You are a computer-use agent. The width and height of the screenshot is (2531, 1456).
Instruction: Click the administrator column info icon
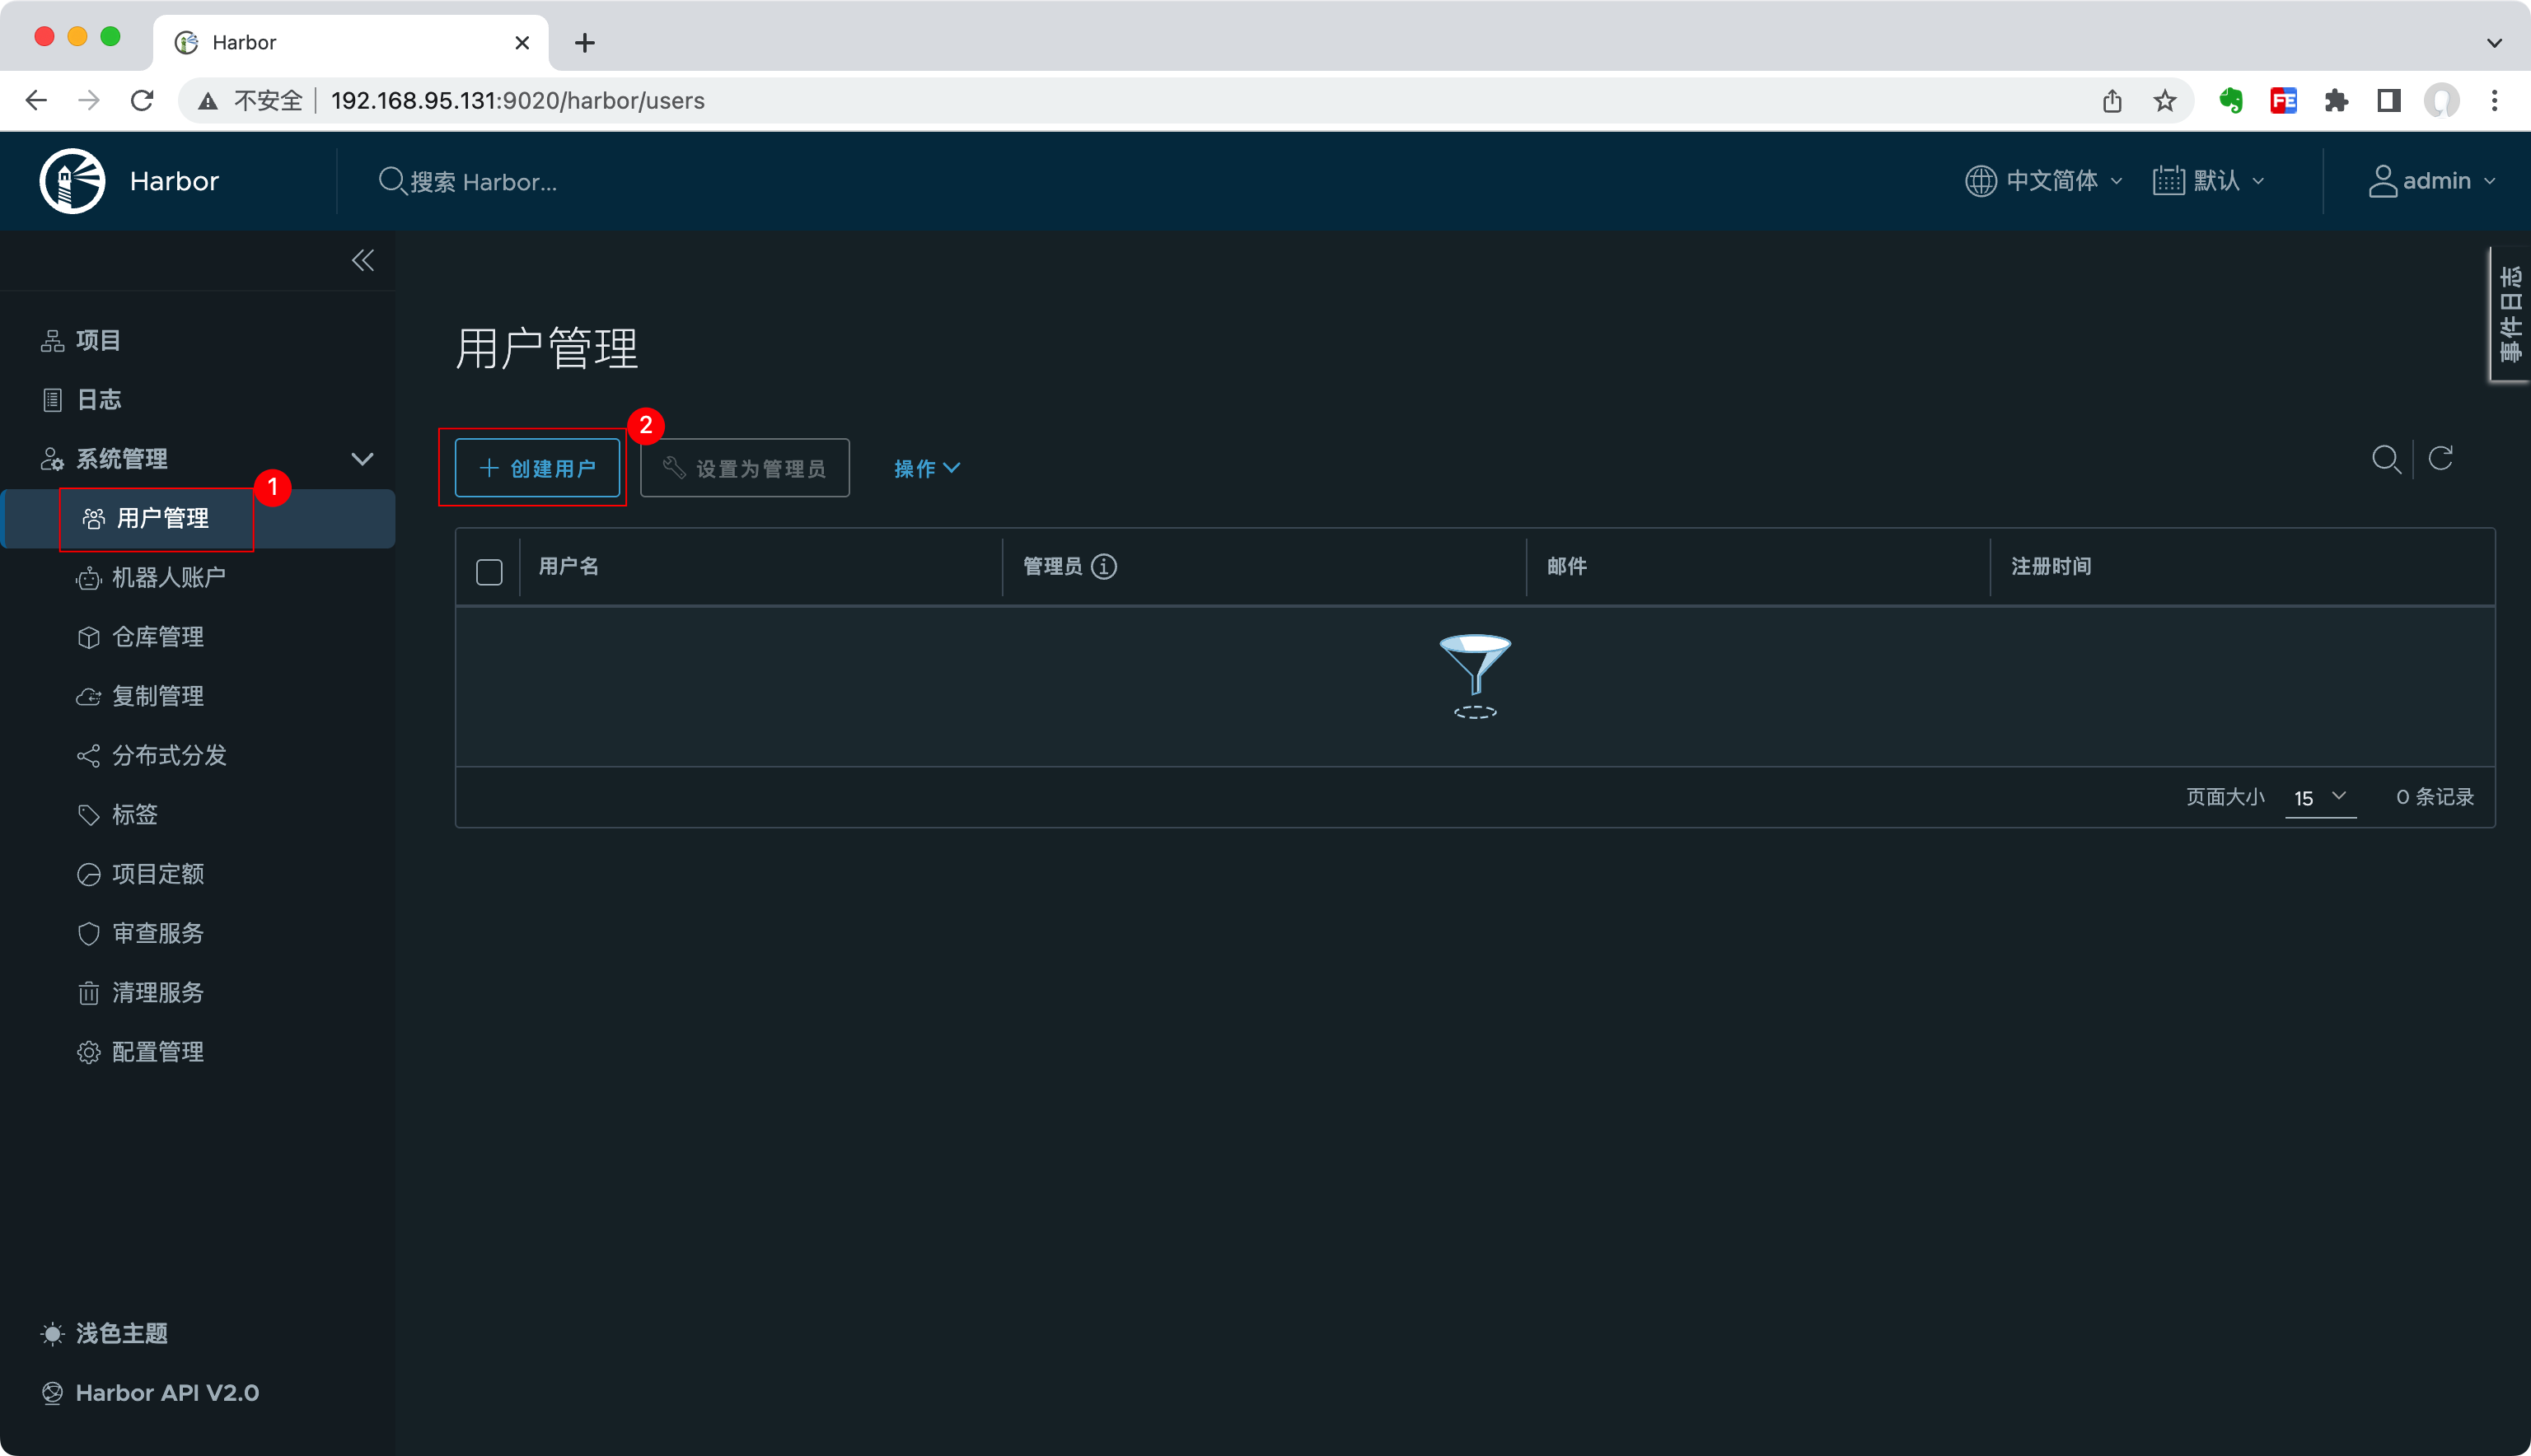1103,567
